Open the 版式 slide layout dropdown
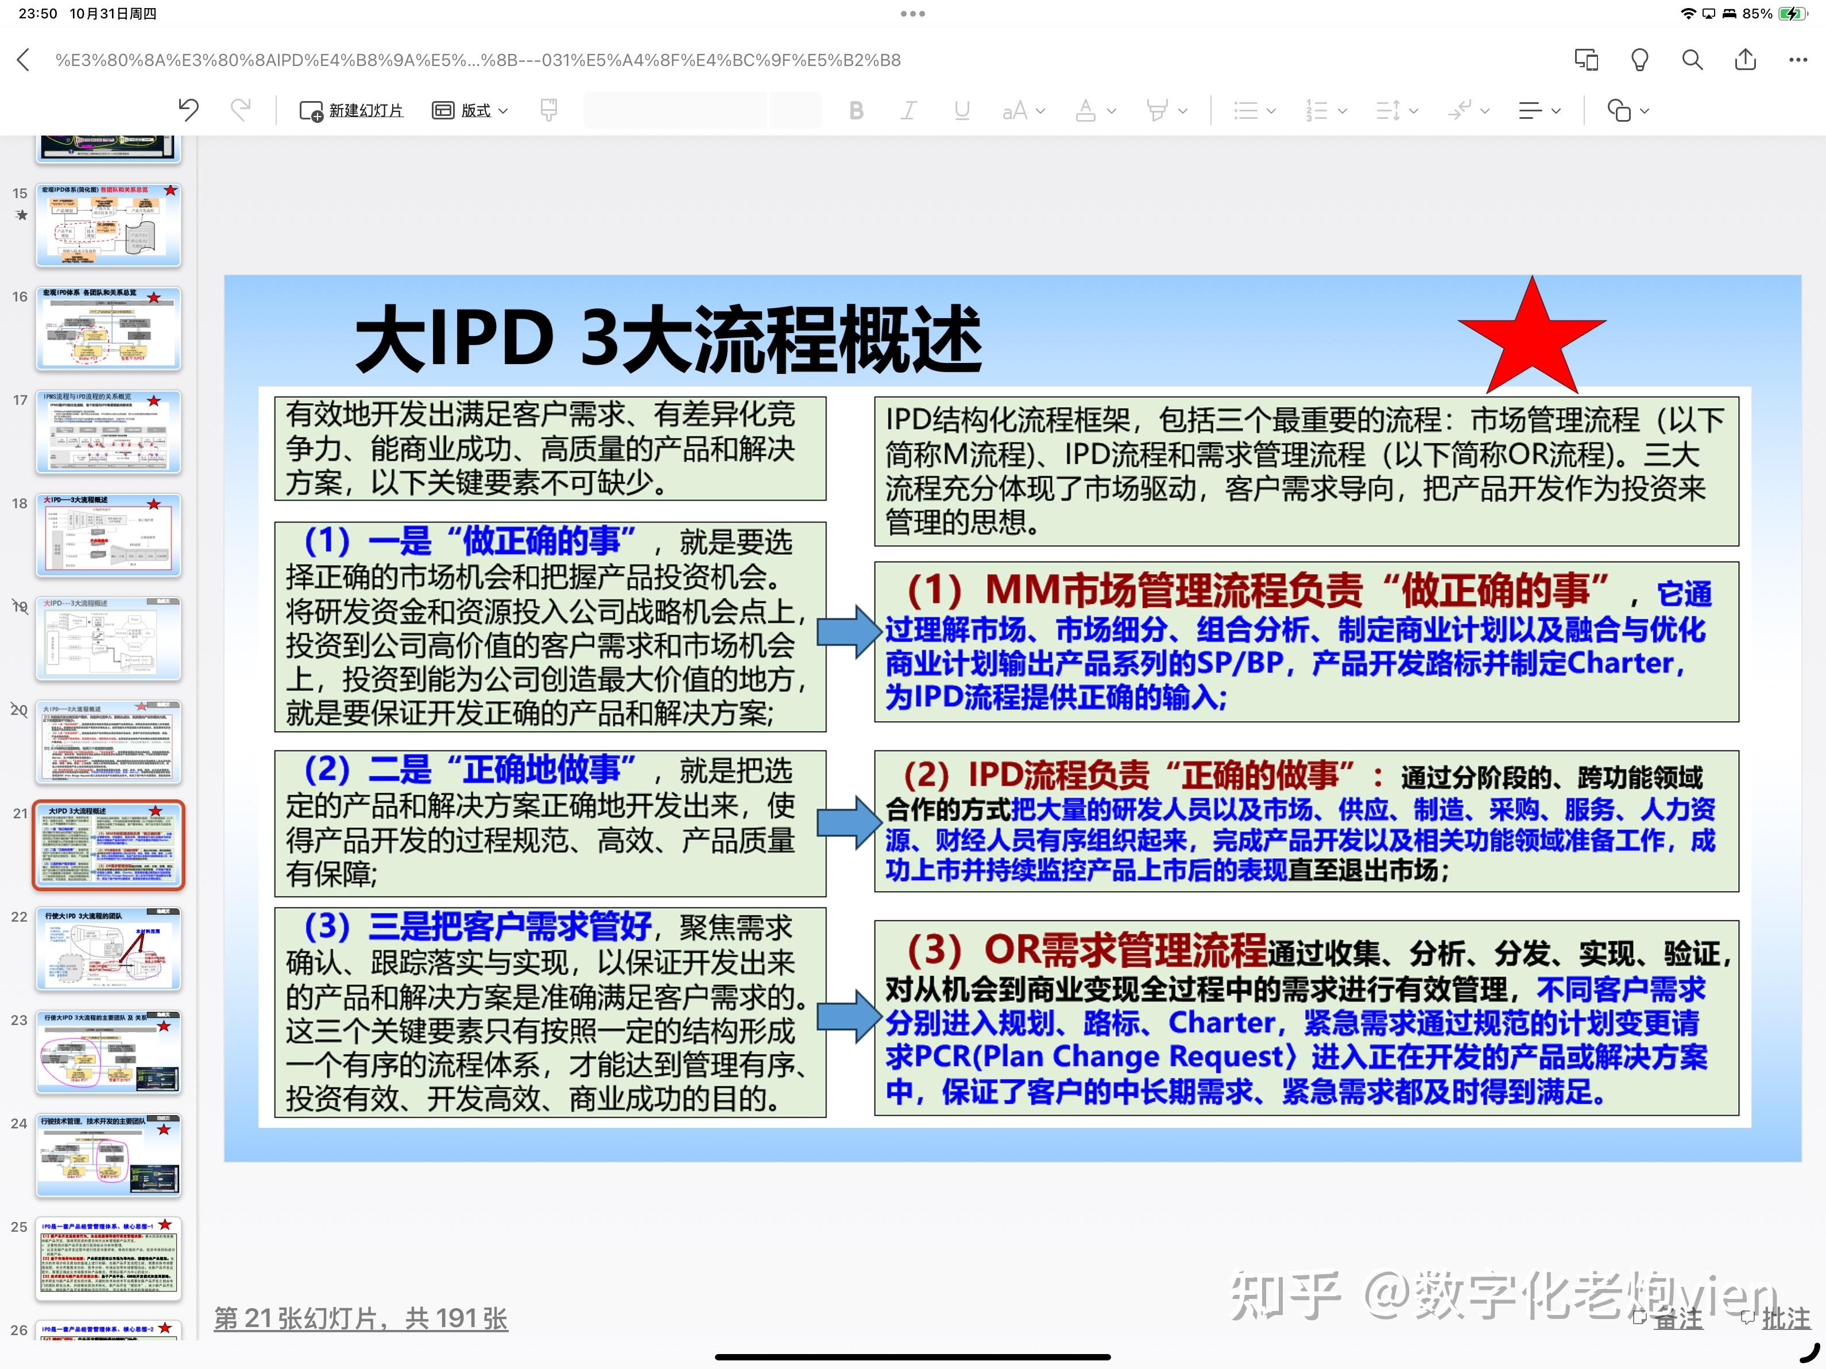1826x1369 pixels. click(469, 110)
